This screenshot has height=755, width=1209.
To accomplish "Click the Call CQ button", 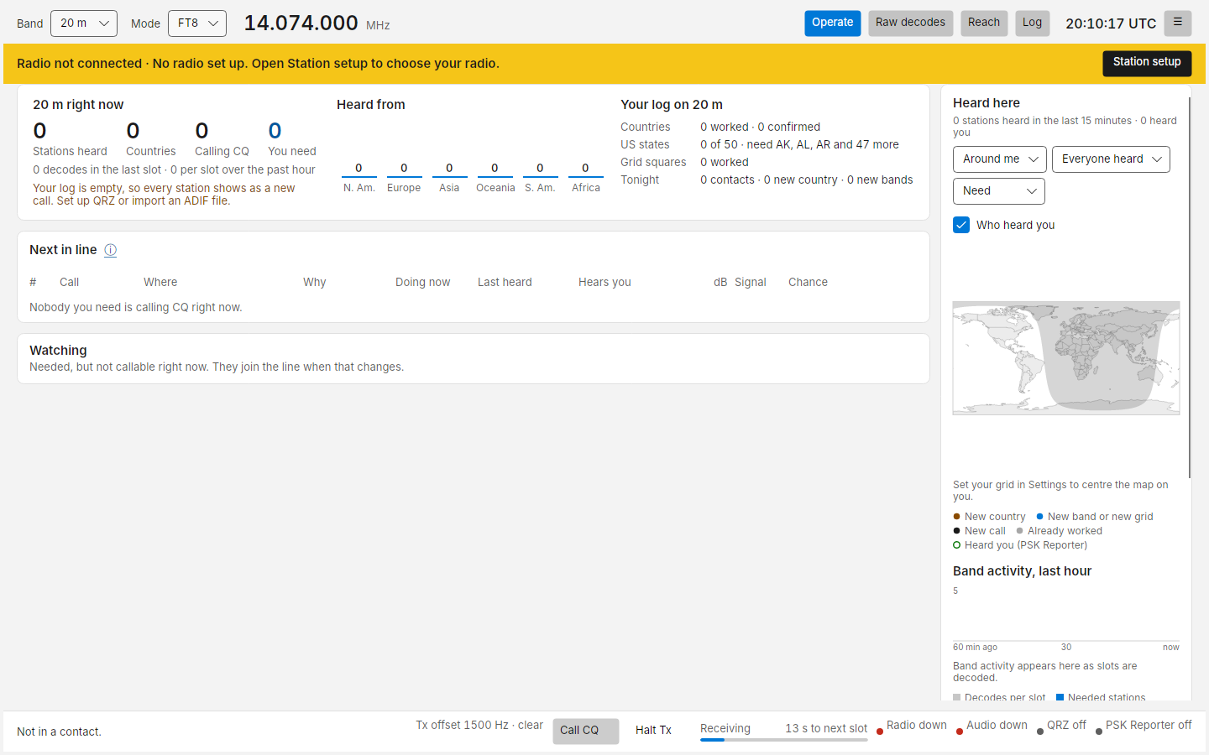I will [586, 731].
